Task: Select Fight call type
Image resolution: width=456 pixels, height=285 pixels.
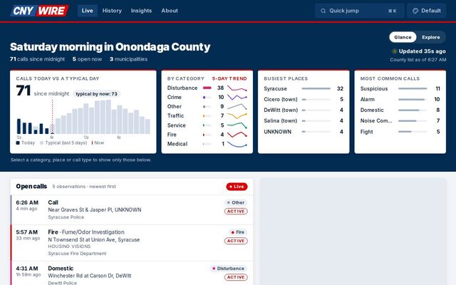Action: click(400, 132)
